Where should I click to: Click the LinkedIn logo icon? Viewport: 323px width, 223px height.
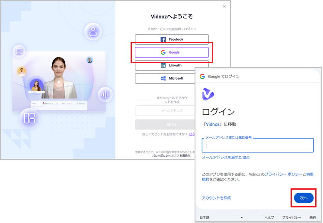(163, 65)
